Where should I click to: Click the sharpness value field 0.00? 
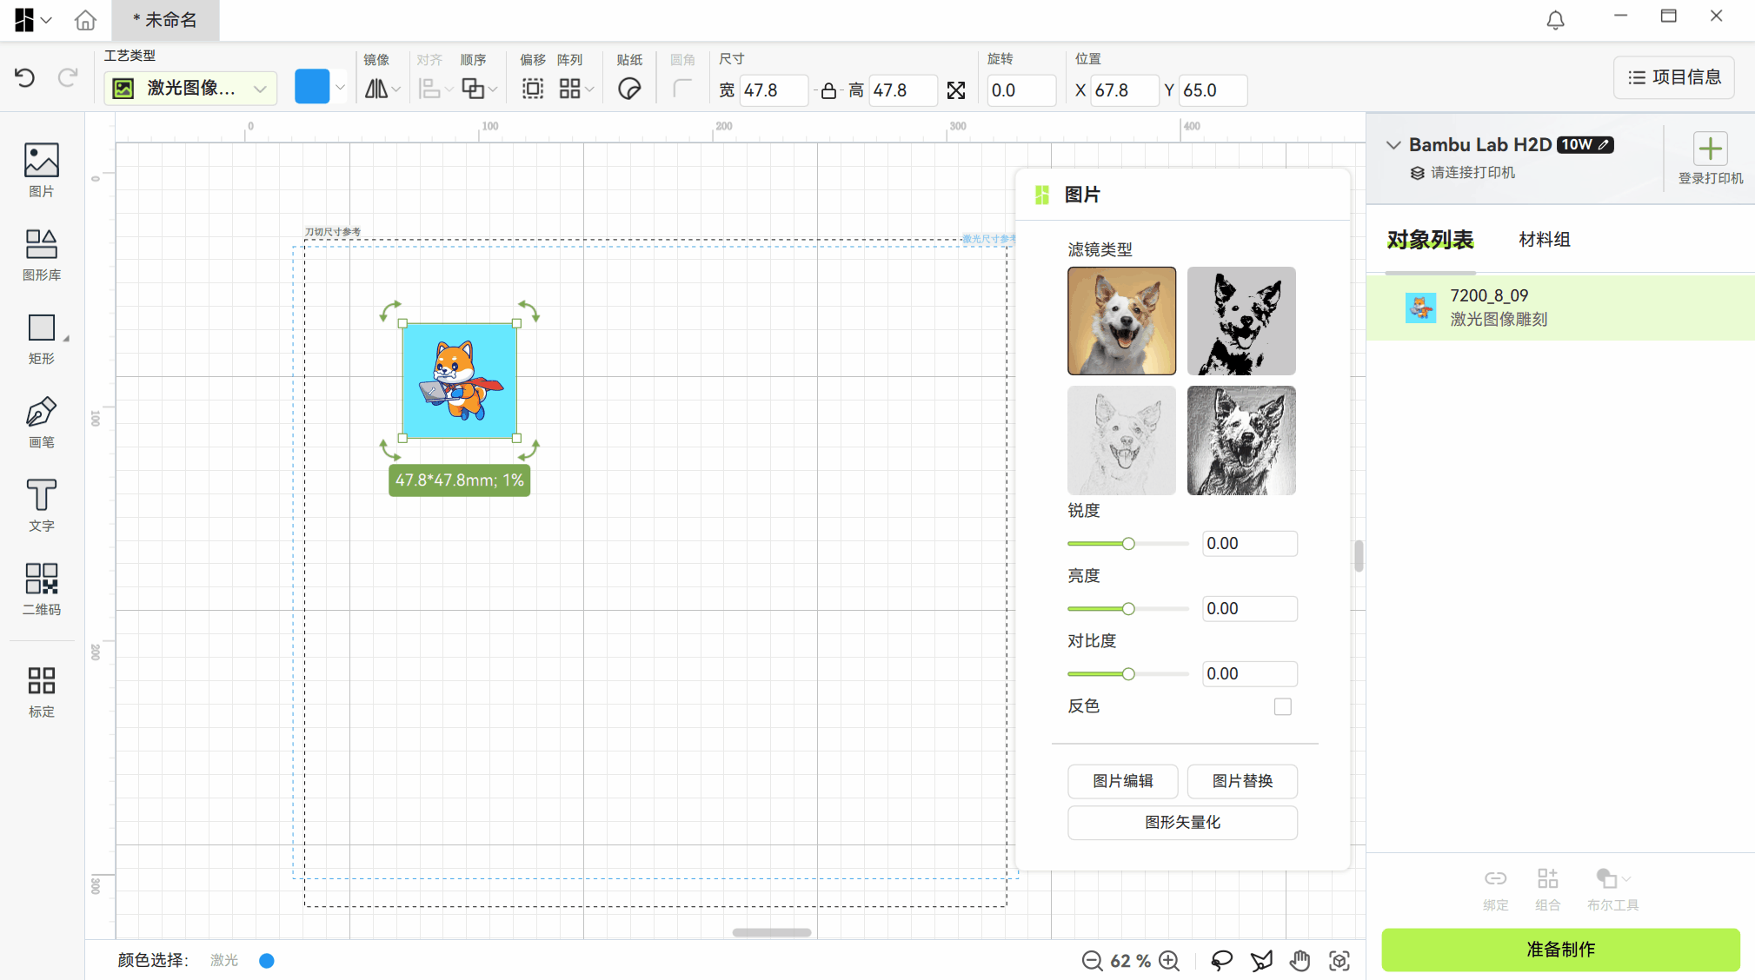tap(1249, 544)
